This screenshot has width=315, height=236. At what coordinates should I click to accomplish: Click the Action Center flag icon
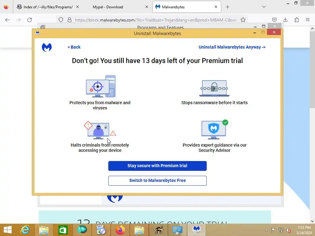pos(273,230)
